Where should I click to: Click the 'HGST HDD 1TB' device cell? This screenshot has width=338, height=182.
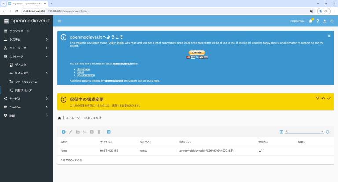pyautogui.click(x=109, y=151)
